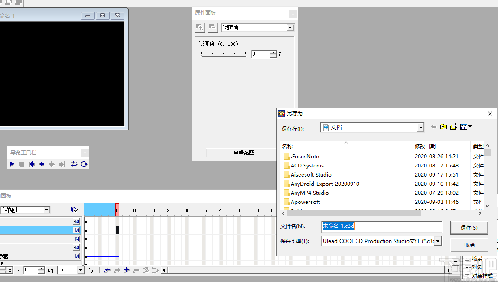This screenshot has width=498, height=282.
Task: Click the add attribute icon in properties panel
Action: pyautogui.click(x=199, y=27)
